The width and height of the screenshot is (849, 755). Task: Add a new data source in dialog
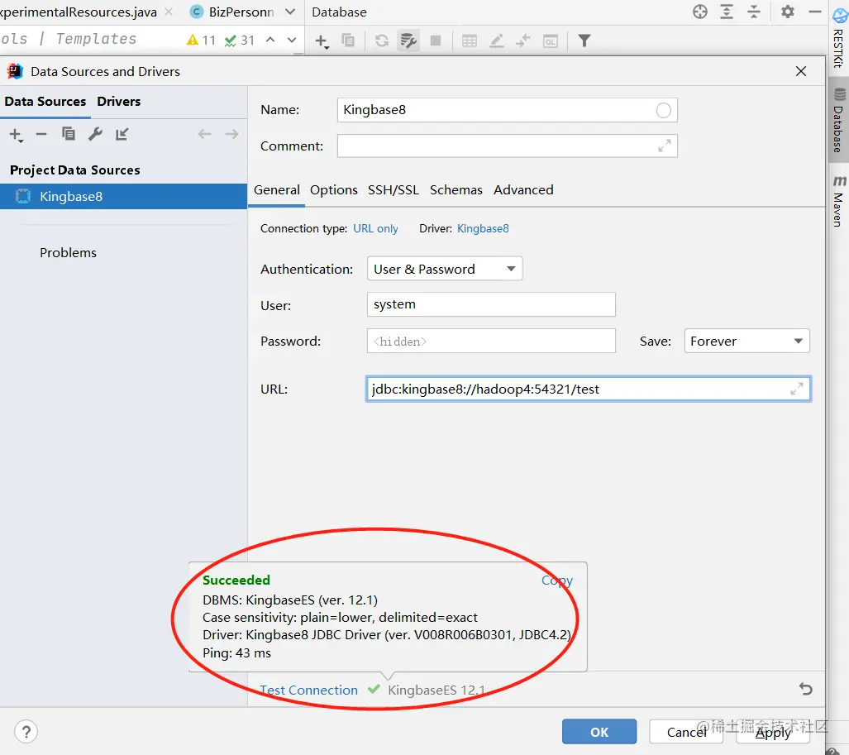17,134
